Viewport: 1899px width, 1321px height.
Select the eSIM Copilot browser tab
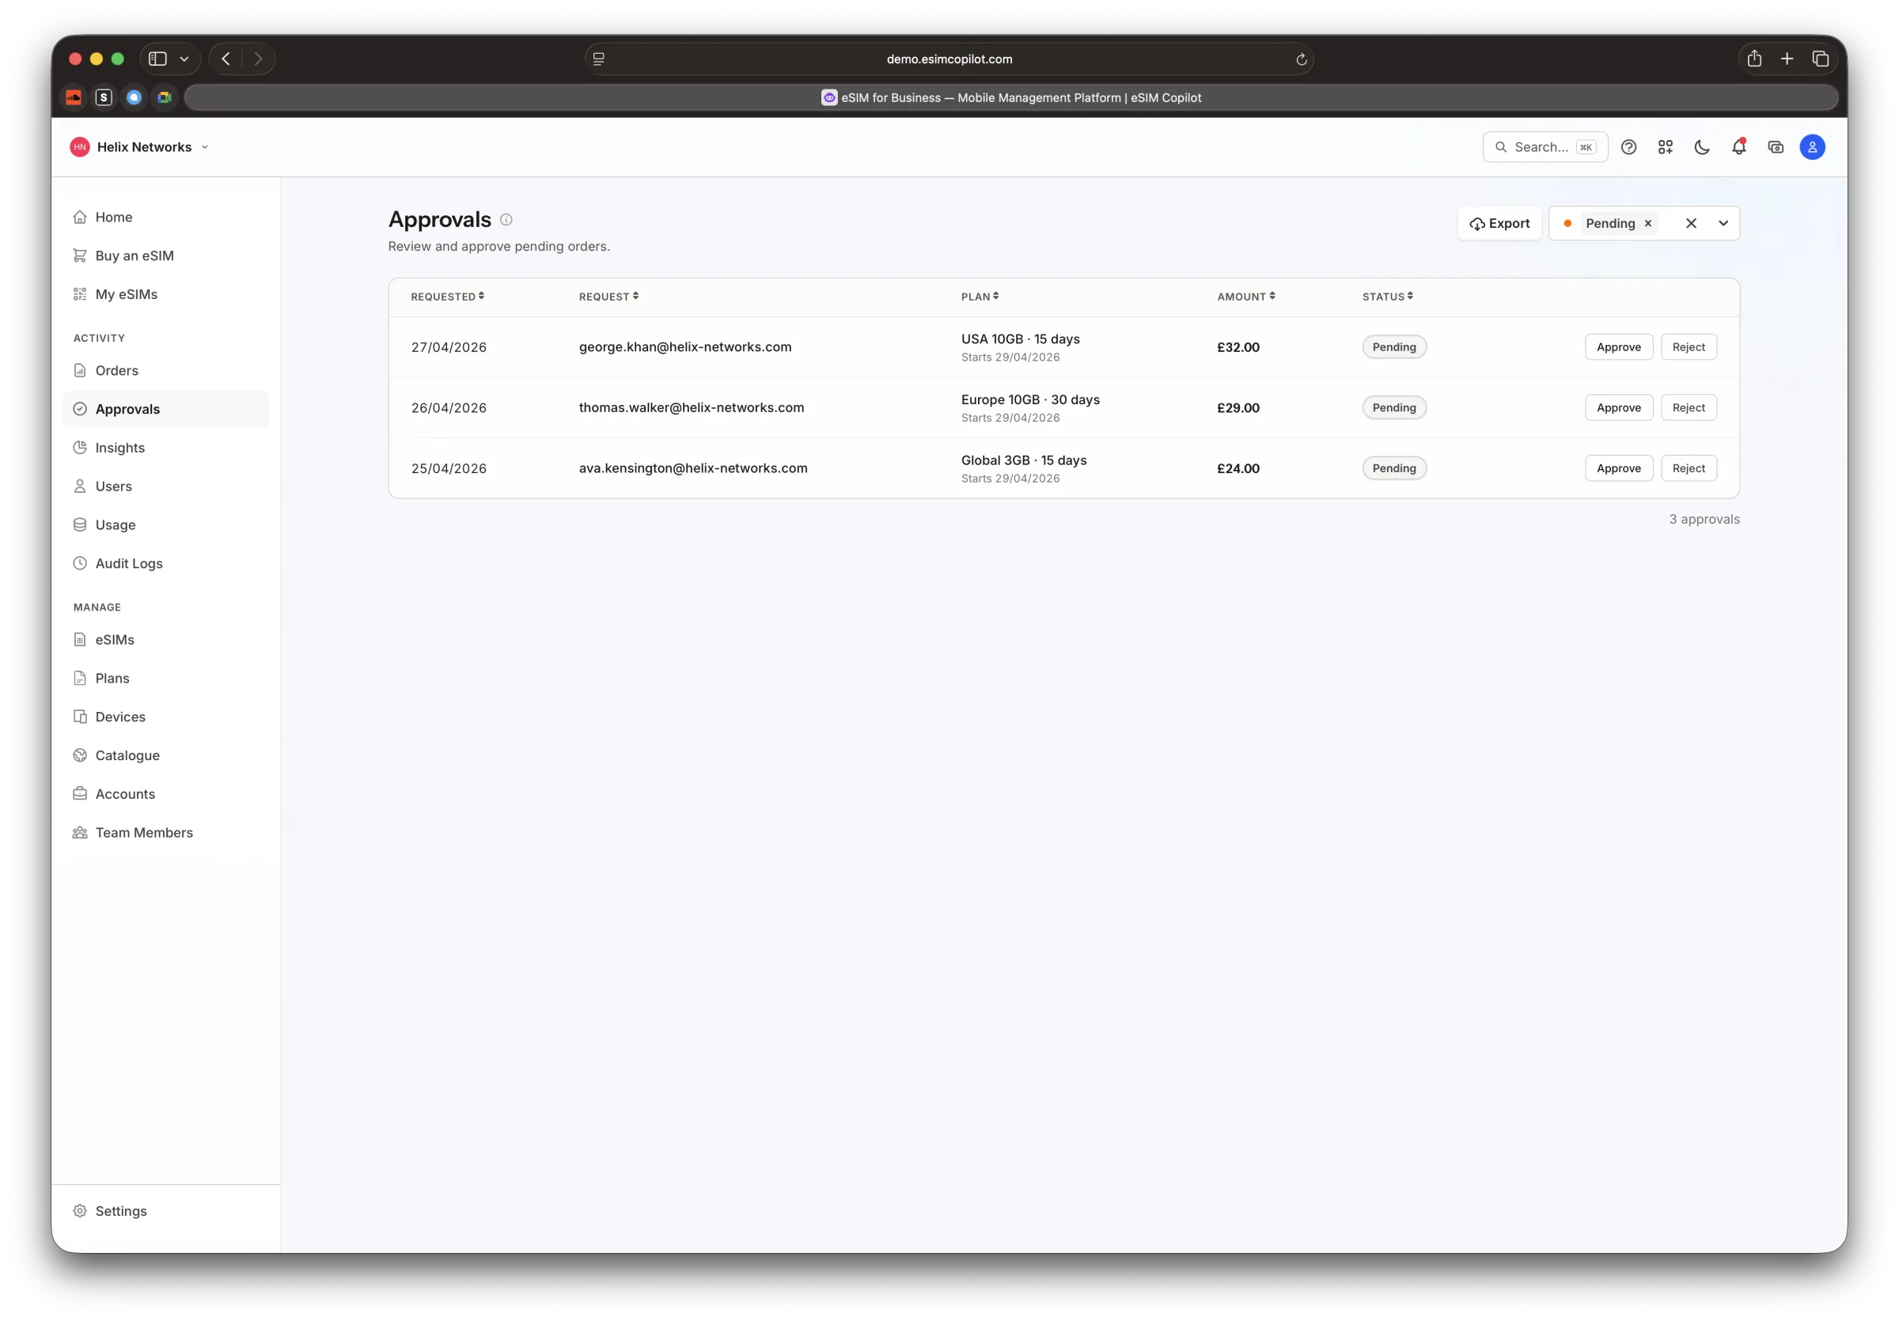point(1010,97)
